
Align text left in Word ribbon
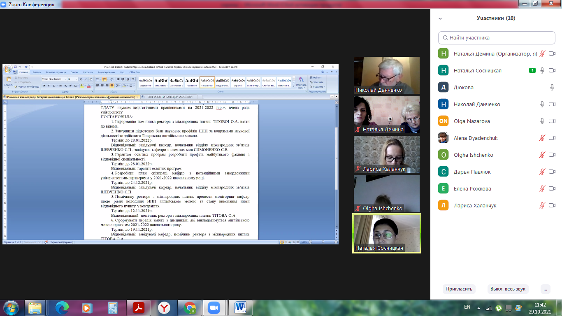point(98,86)
